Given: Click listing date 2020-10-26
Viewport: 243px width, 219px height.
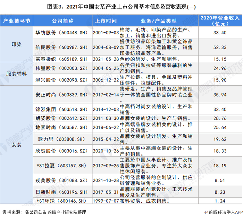Looking at the screenshot, I should click(x=106, y=151).
